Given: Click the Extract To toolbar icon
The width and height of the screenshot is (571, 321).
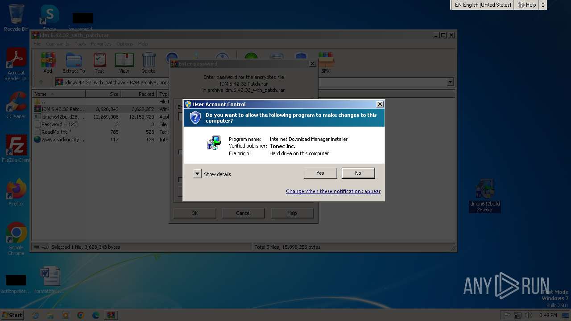Looking at the screenshot, I should (x=74, y=63).
